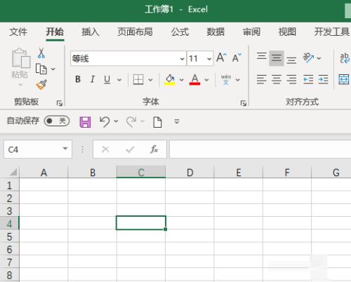Open the 公式 ribbon tab
This screenshot has width=351, height=282.
point(180,32)
